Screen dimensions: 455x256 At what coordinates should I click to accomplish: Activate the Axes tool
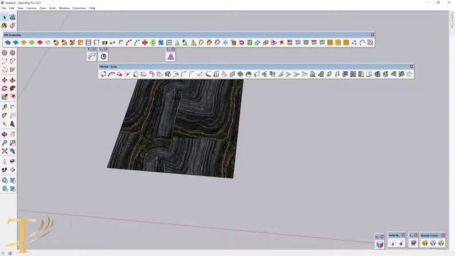[x=4, y=124]
